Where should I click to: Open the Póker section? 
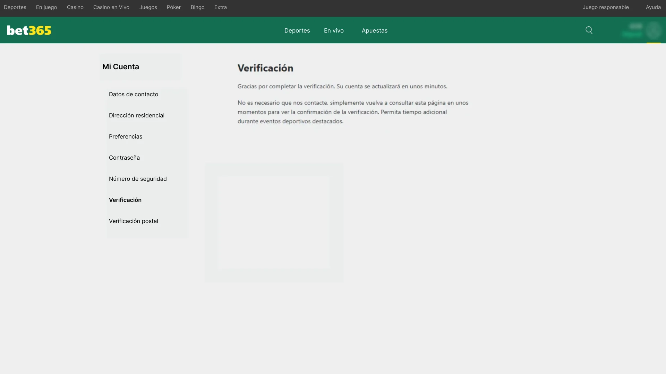(x=173, y=7)
